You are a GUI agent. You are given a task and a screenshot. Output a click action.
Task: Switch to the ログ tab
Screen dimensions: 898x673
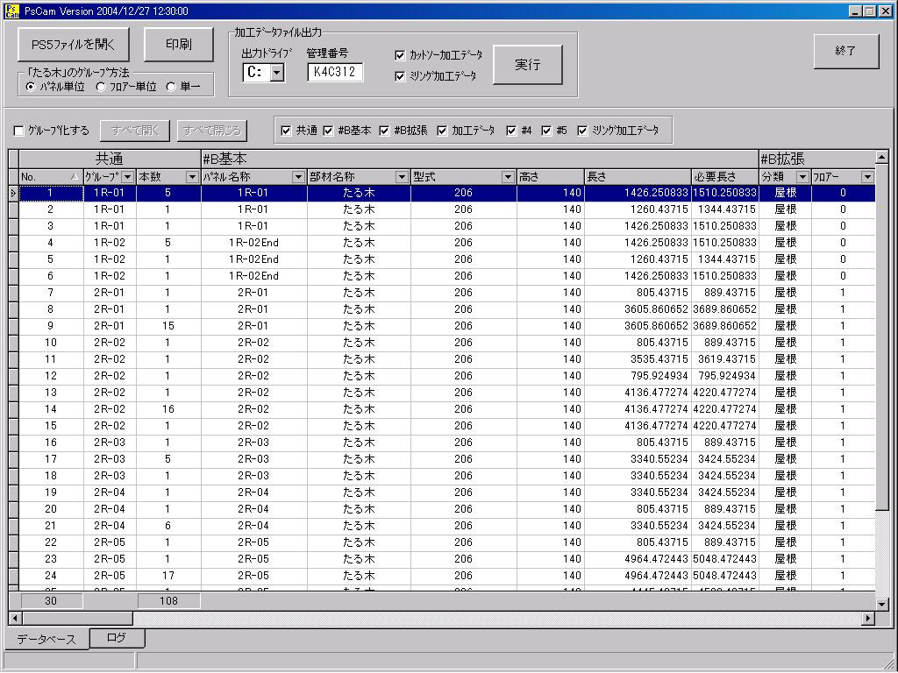point(117,638)
